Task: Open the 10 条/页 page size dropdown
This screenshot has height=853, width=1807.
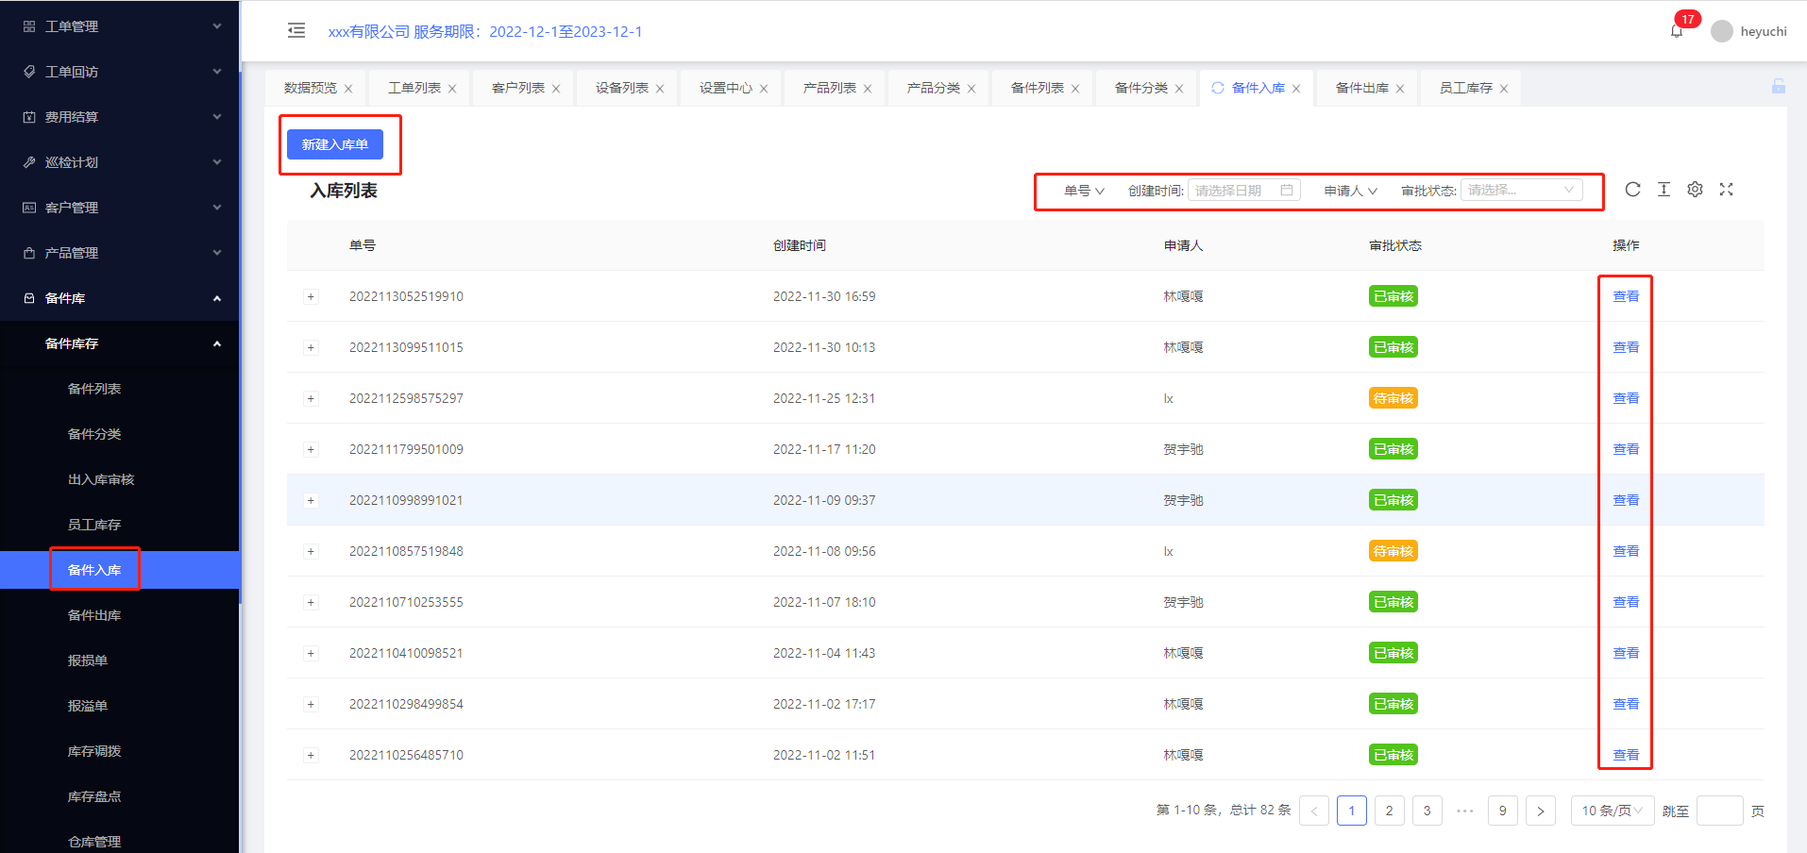Action: click(x=1613, y=811)
